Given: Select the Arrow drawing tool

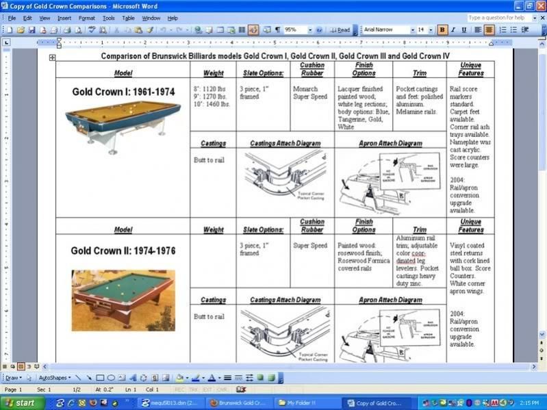Looking at the screenshot, I should pyautogui.click(x=89, y=378).
